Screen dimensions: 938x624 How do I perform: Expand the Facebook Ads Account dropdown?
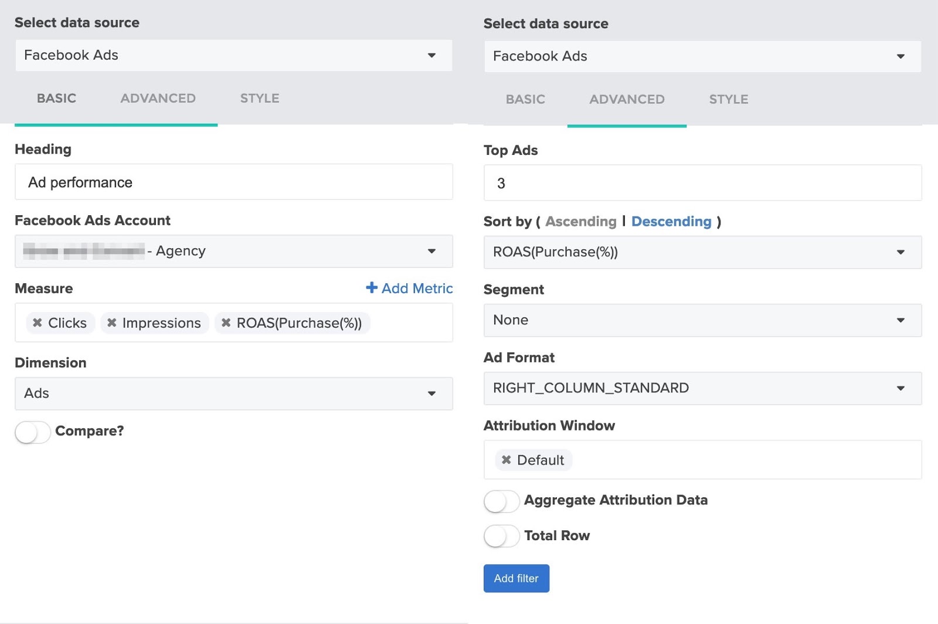point(233,251)
